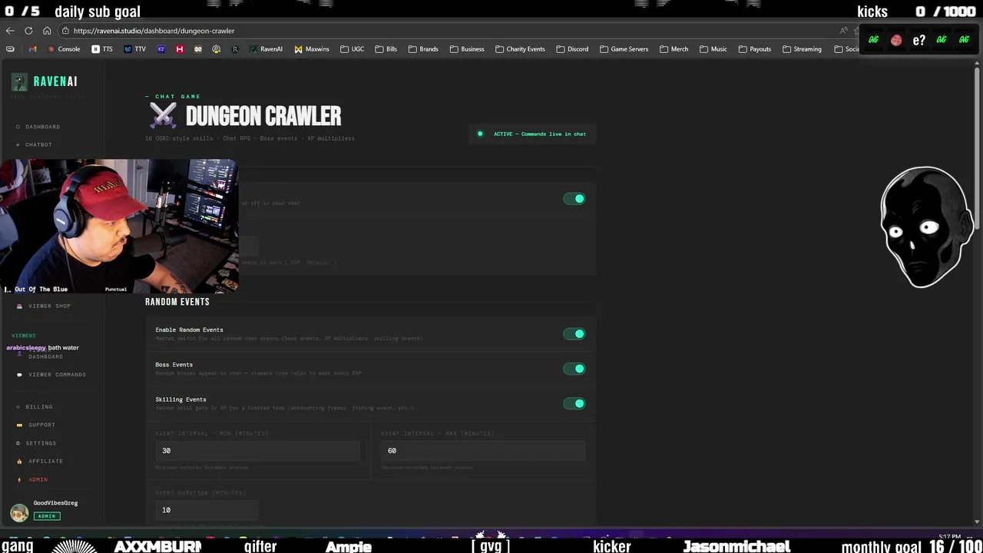
Task: Toggle Boss Events switch
Action: (x=574, y=369)
